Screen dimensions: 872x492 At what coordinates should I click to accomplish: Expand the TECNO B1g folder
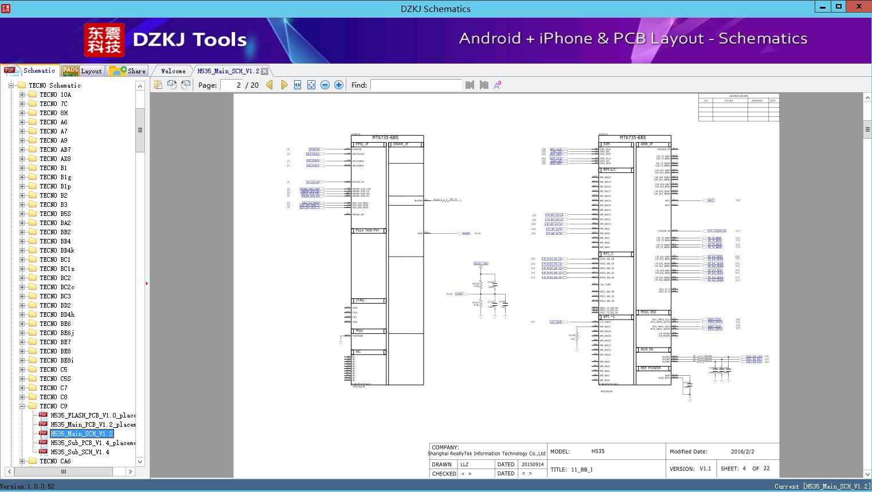(x=22, y=177)
